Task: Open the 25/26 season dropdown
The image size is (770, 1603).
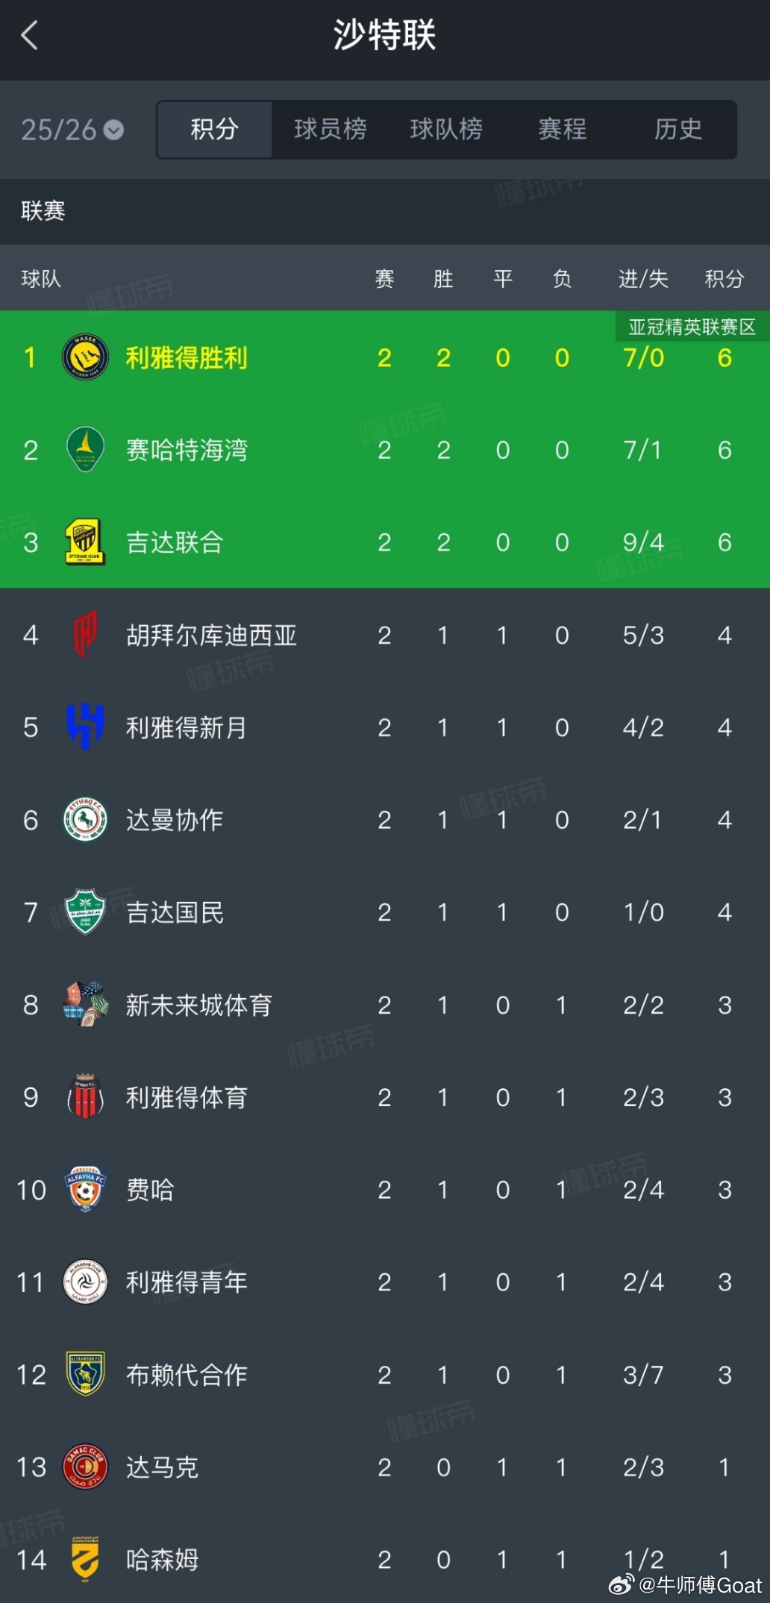Action: tap(72, 130)
